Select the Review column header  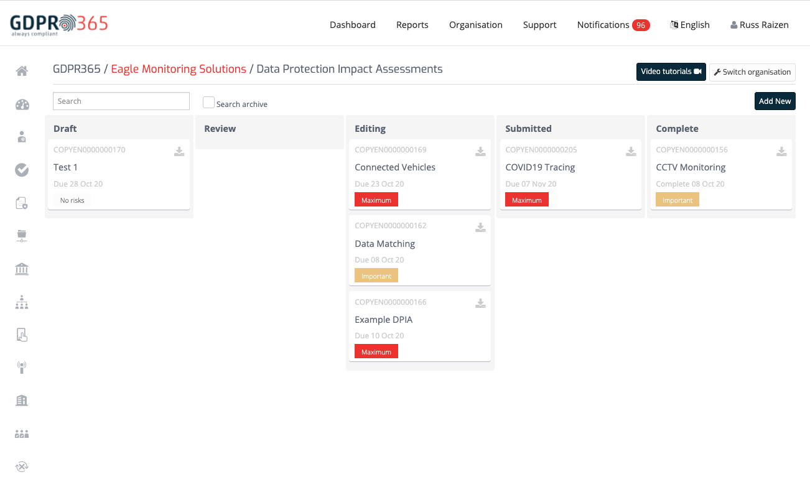(x=220, y=129)
